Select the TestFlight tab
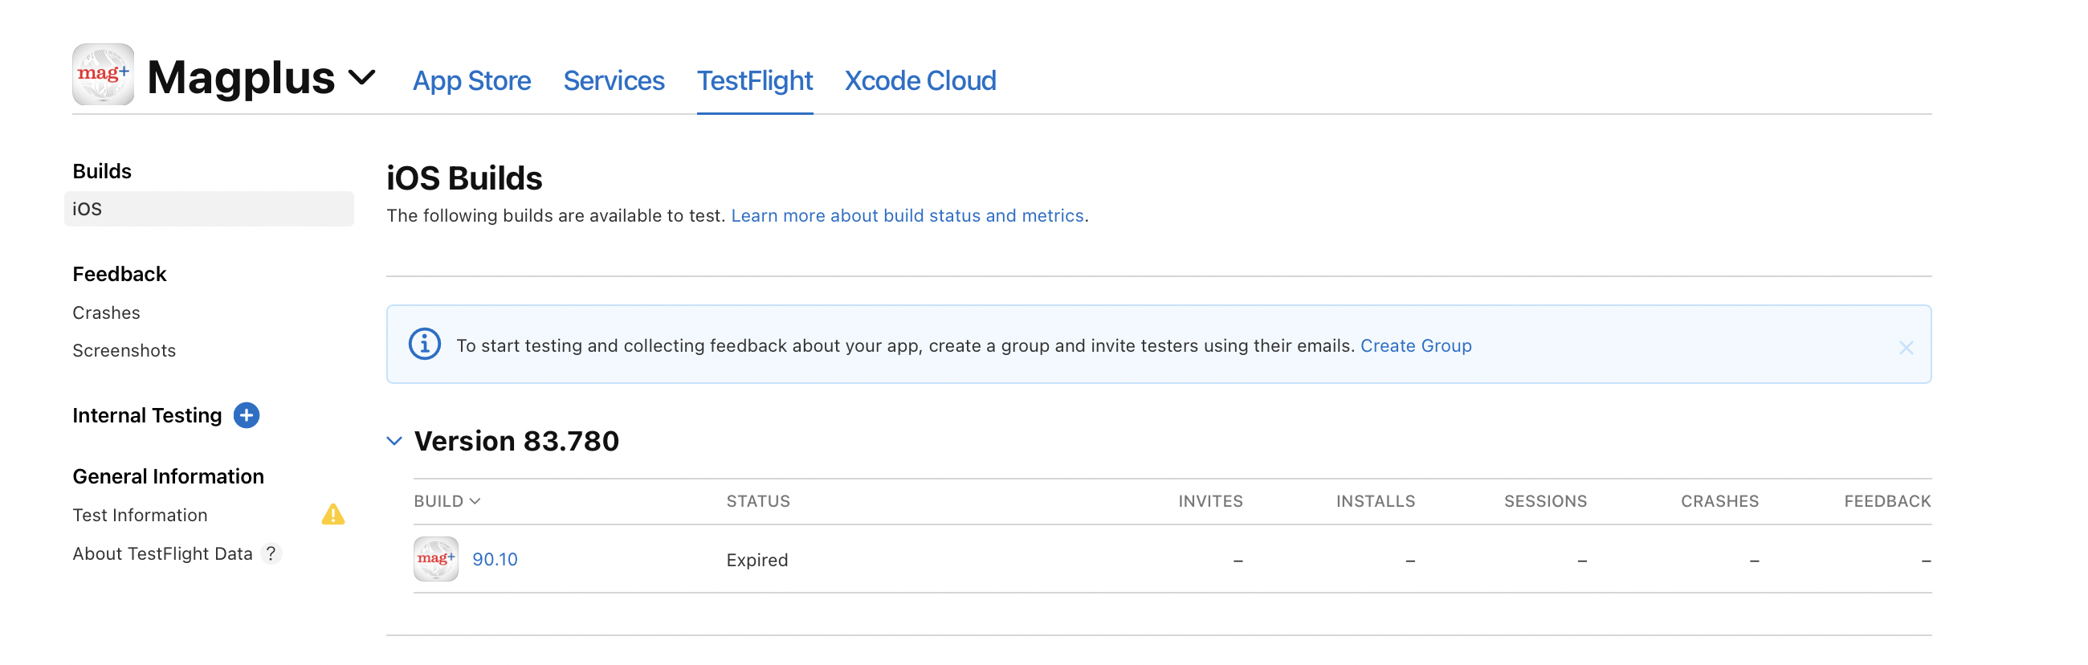Image resolution: width=2088 pixels, height=665 pixels. [755, 80]
